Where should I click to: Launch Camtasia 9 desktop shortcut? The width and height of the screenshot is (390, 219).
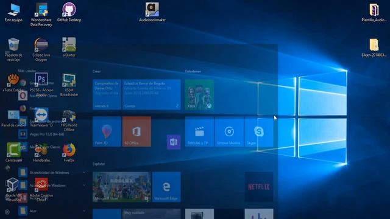point(13,153)
